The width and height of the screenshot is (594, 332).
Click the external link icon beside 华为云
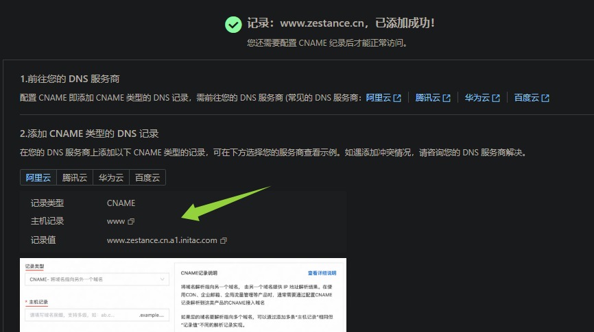496,98
